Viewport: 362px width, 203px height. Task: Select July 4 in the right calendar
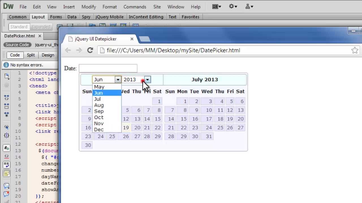219,101
